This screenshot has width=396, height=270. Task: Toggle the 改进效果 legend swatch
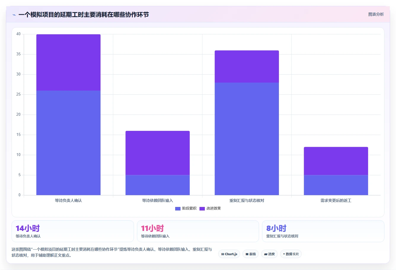pos(202,208)
